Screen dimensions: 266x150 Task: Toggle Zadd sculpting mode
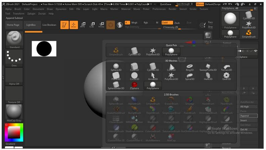point(167,23)
